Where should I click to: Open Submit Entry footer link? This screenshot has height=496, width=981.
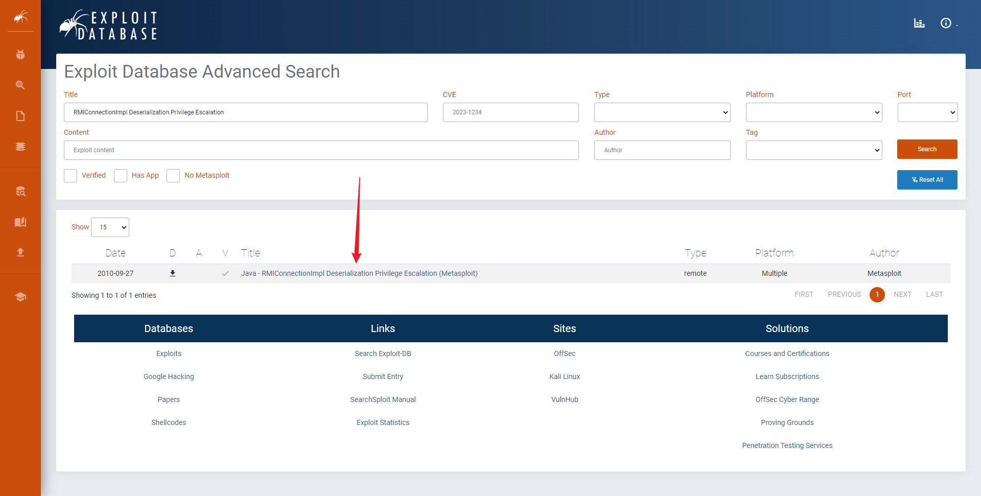coord(383,376)
